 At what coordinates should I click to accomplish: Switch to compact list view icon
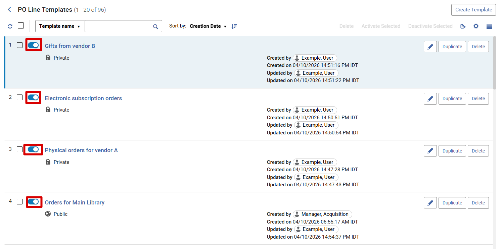pos(489,26)
